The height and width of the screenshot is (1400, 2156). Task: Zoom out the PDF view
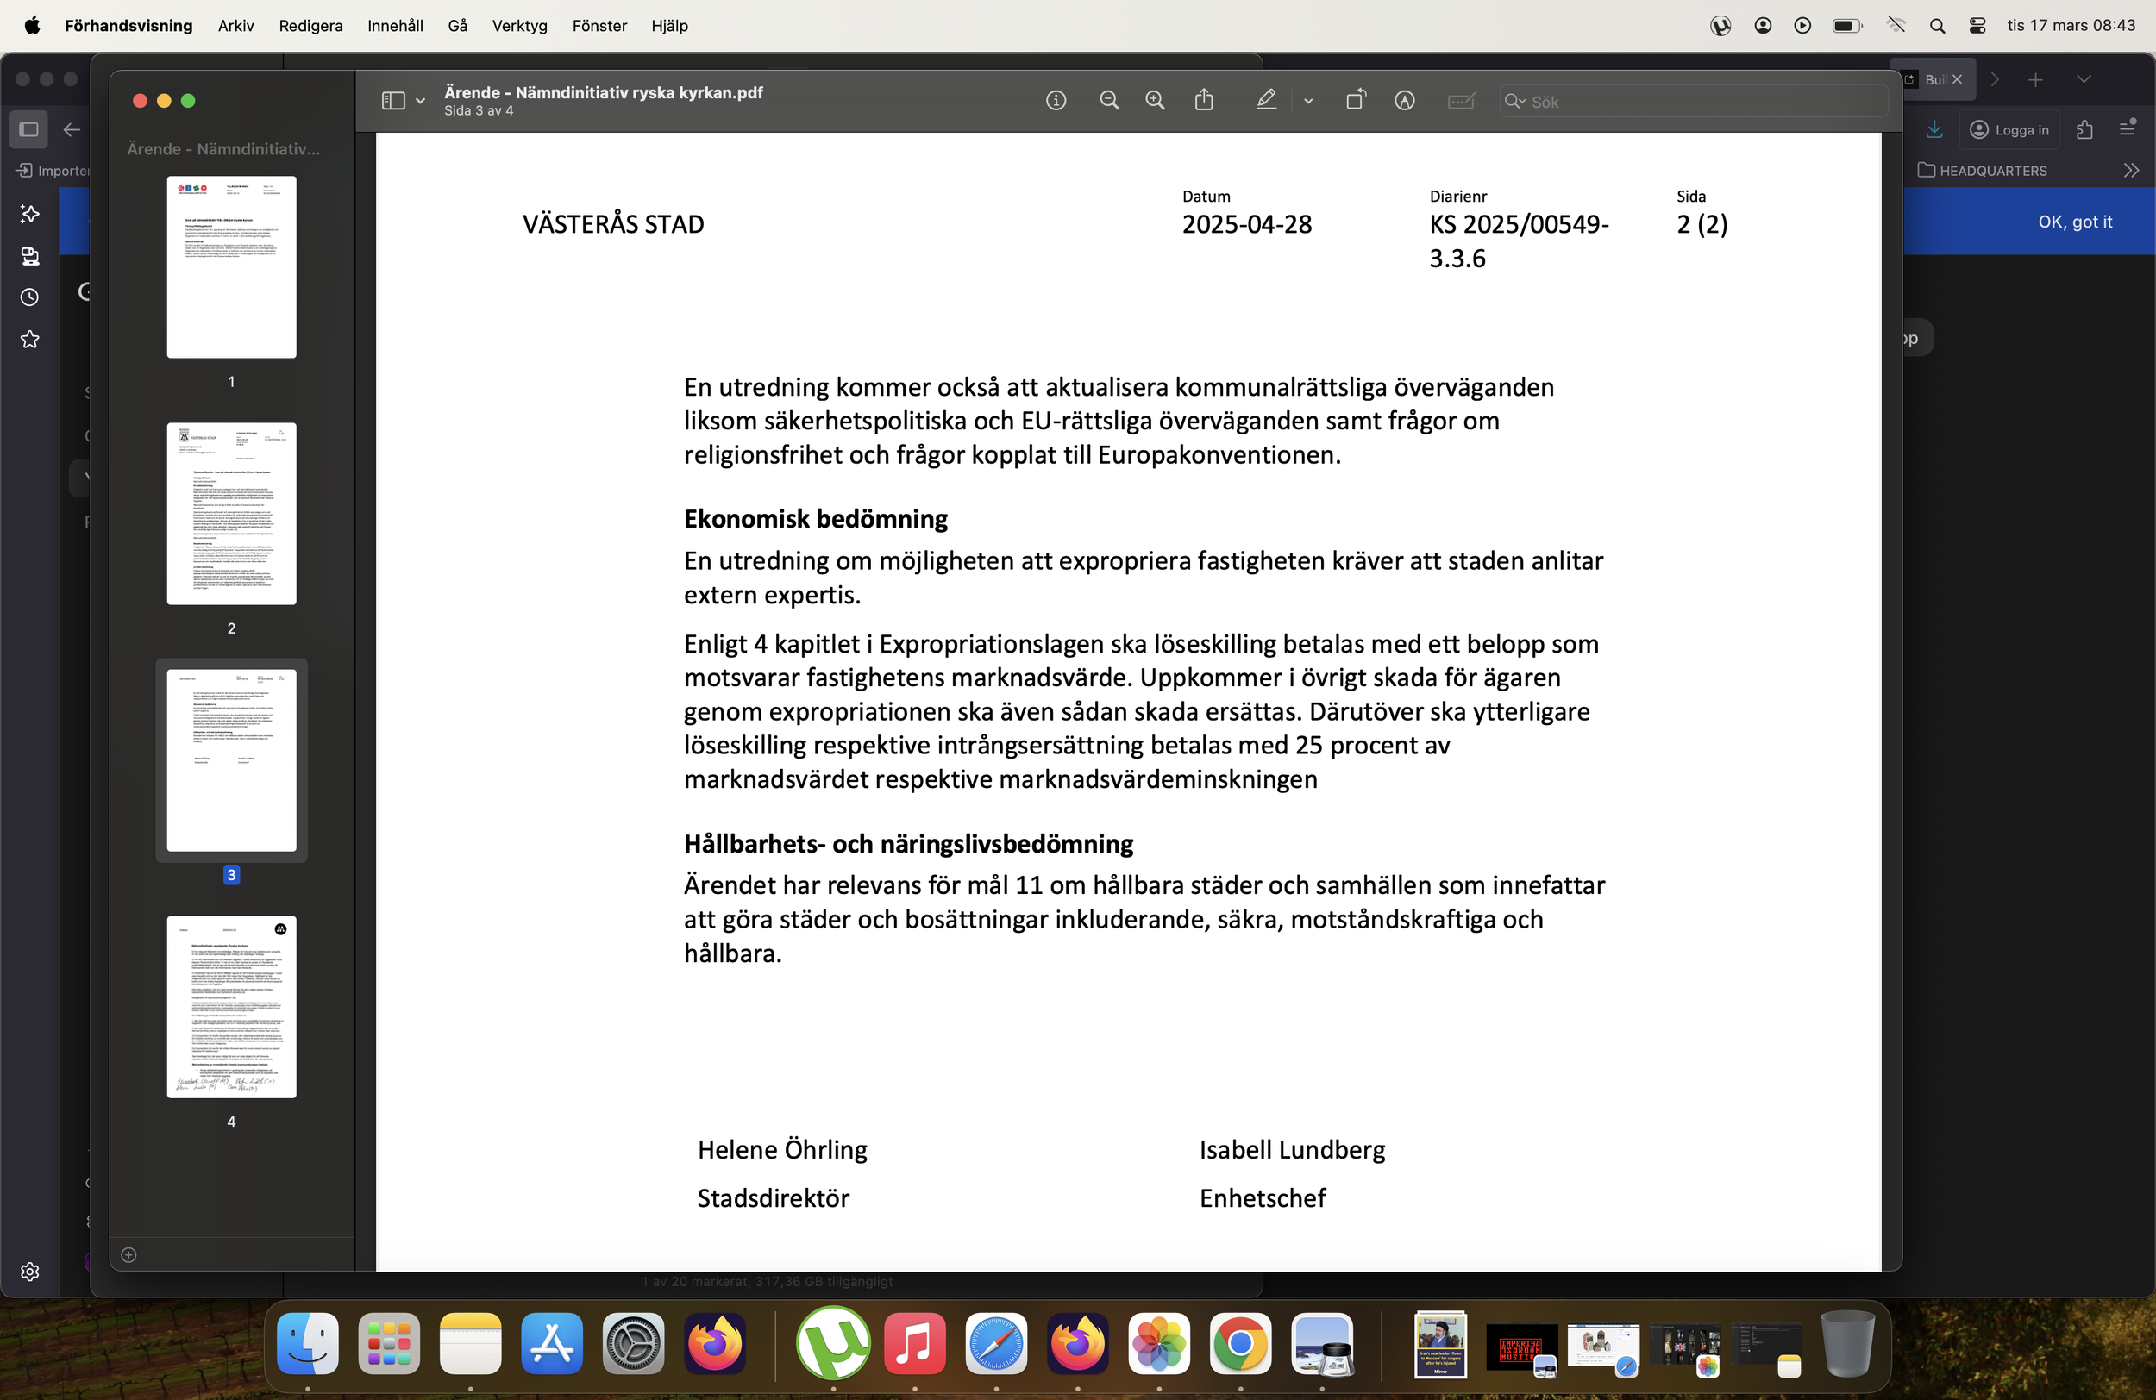point(1109,101)
